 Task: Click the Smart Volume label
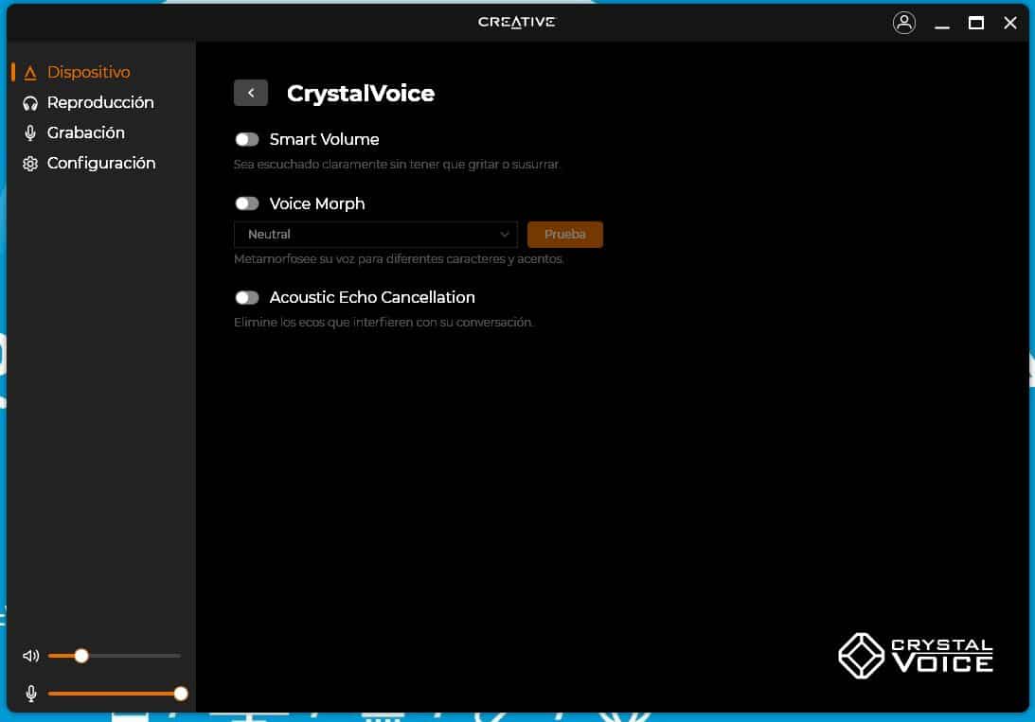coord(324,139)
